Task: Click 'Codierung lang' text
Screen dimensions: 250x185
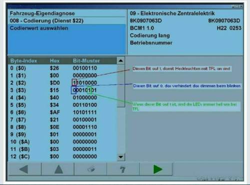Action: click(x=149, y=35)
